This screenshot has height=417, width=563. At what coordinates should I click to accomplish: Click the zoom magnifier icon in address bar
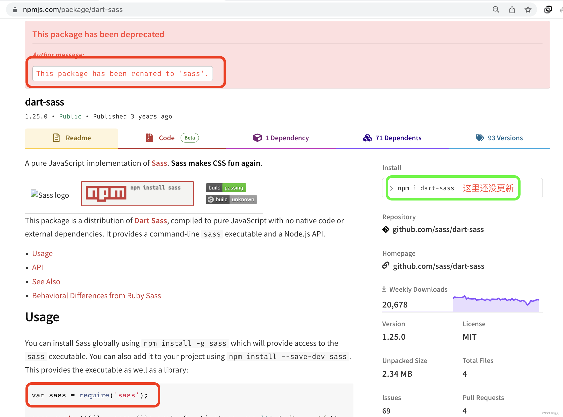[x=496, y=9]
